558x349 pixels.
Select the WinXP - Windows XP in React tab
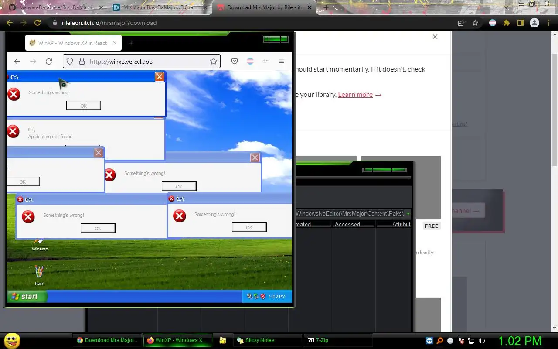point(72,43)
